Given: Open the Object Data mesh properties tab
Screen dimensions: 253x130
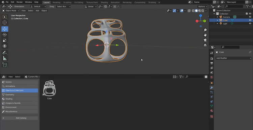Looking at the screenshot, I should tap(212, 106).
